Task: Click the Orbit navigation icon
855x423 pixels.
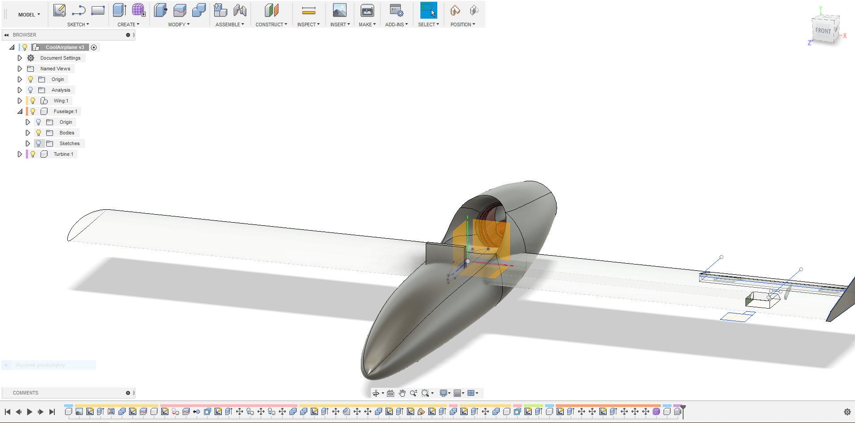Action: pyautogui.click(x=376, y=393)
